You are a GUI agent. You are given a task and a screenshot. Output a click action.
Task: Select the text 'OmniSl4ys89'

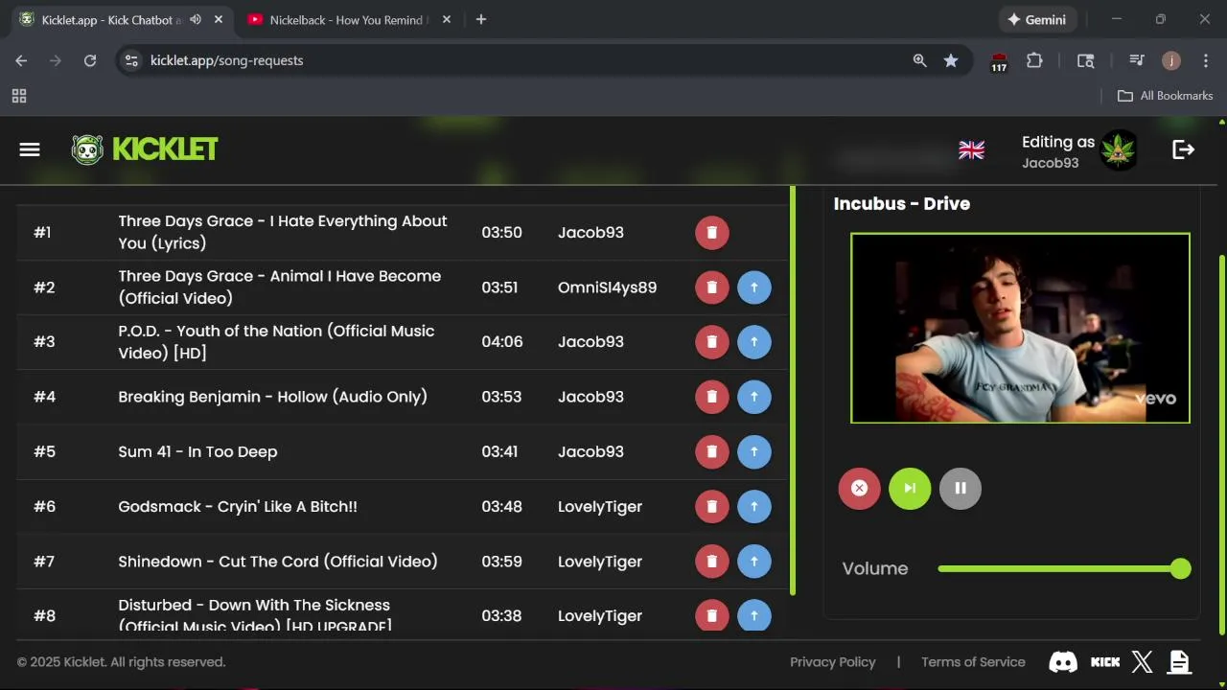click(608, 287)
